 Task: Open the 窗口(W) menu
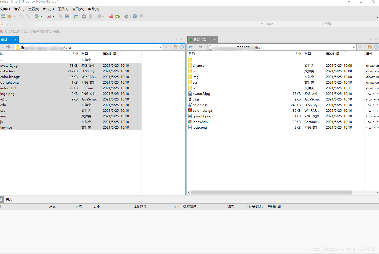click(x=78, y=9)
